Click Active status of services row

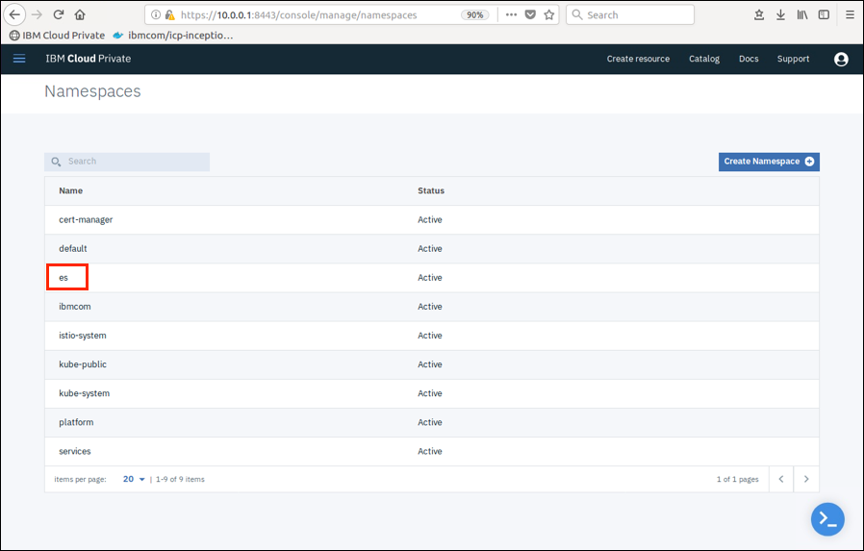(x=430, y=451)
